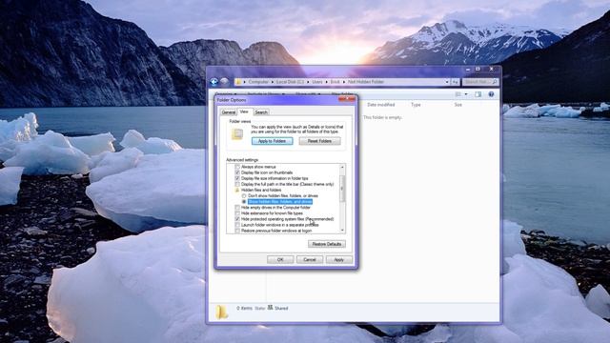Click Restore Defaults button
This screenshot has height=343, width=610.
[327, 244]
